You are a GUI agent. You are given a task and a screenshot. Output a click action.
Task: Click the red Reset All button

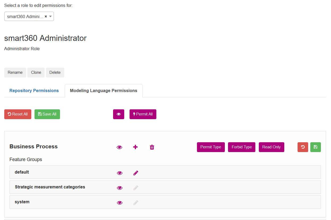pyautogui.click(x=18, y=114)
